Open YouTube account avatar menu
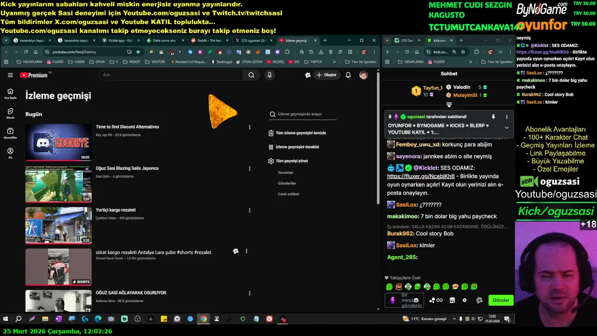 (x=363, y=75)
